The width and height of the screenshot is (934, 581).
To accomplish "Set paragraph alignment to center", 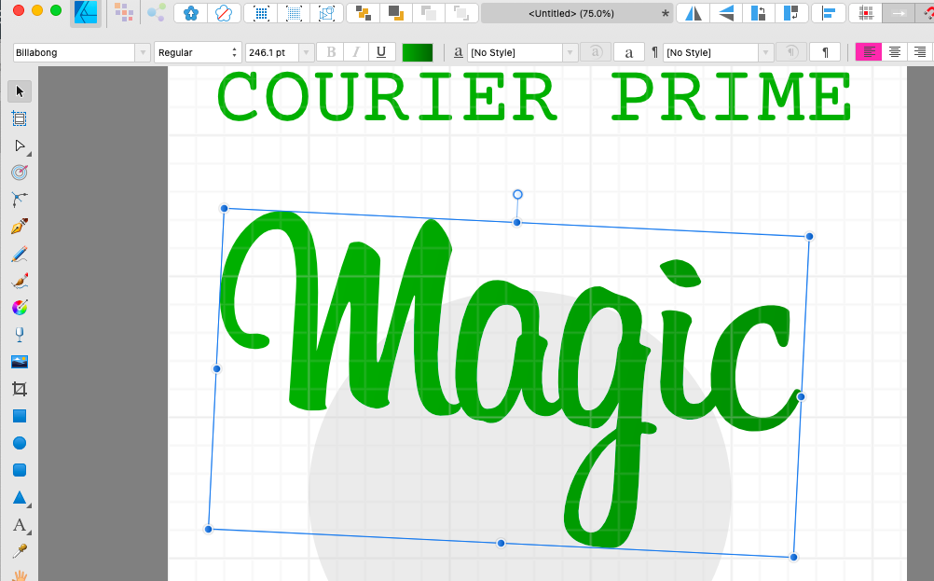I will pyautogui.click(x=894, y=52).
